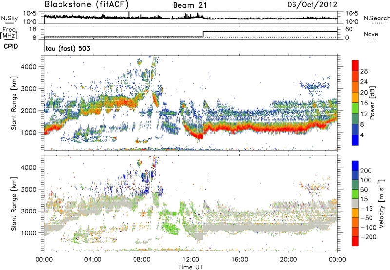Viewport: 390px width, 270px height.
Task: Select the "Freq. [MHz]" axis label
Action: coord(9,33)
